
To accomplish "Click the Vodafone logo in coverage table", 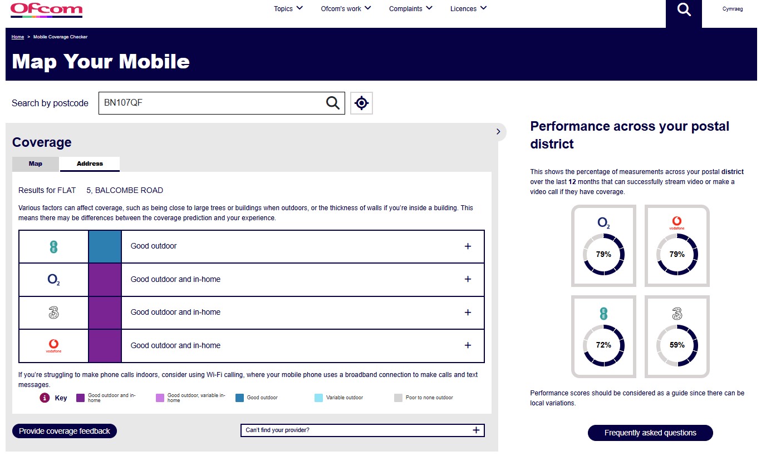I will point(53,346).
